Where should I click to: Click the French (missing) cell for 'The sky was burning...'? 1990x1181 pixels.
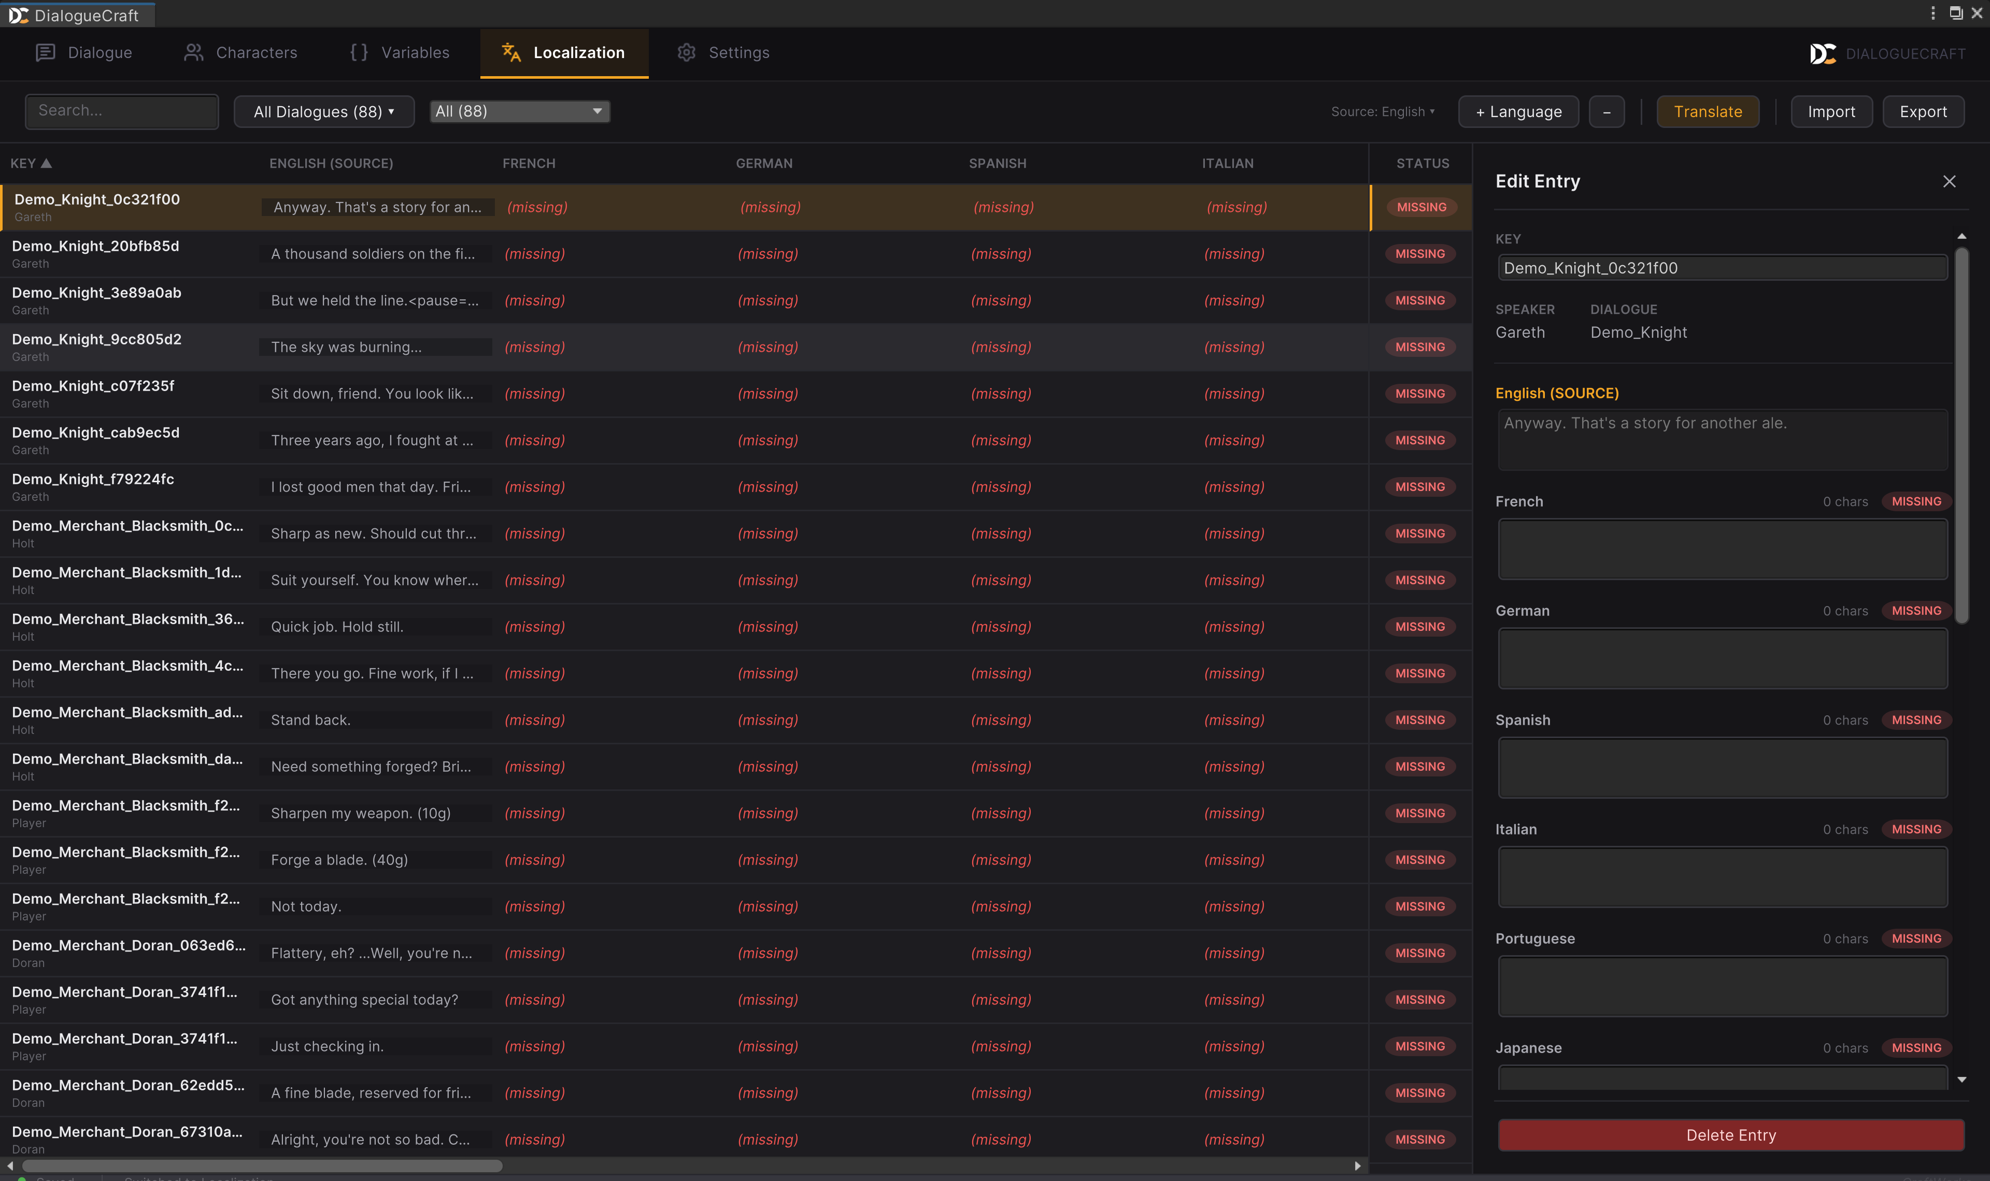[535, 347]
